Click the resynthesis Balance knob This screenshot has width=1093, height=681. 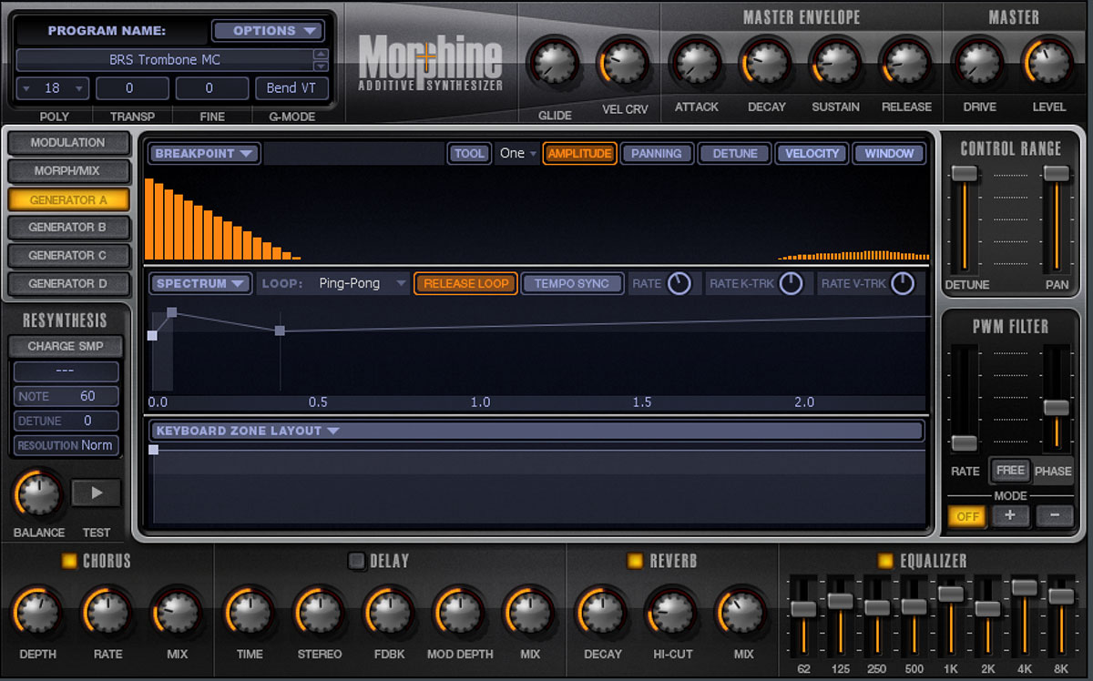[38, 493]
